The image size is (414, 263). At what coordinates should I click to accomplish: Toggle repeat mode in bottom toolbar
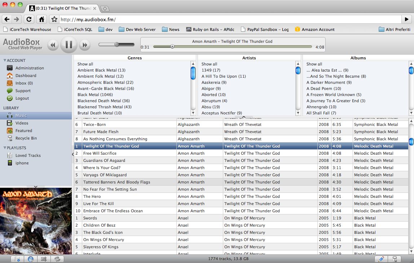57,259
